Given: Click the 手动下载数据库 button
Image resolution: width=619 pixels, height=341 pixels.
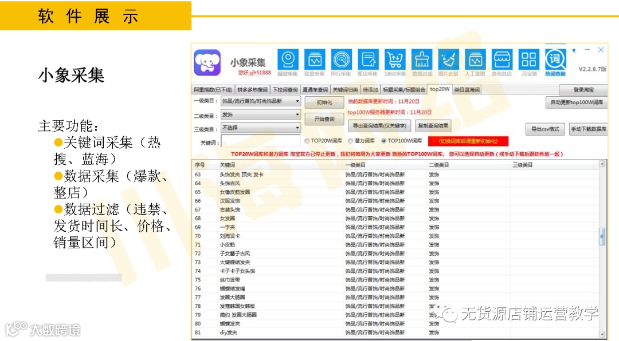Looking at the screenshot, I should (x=588, y=129).
